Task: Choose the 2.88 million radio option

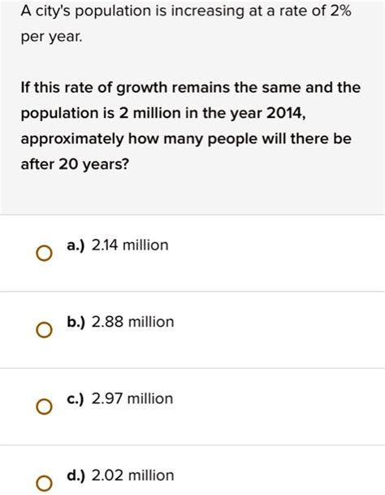Action: (44, 331)
